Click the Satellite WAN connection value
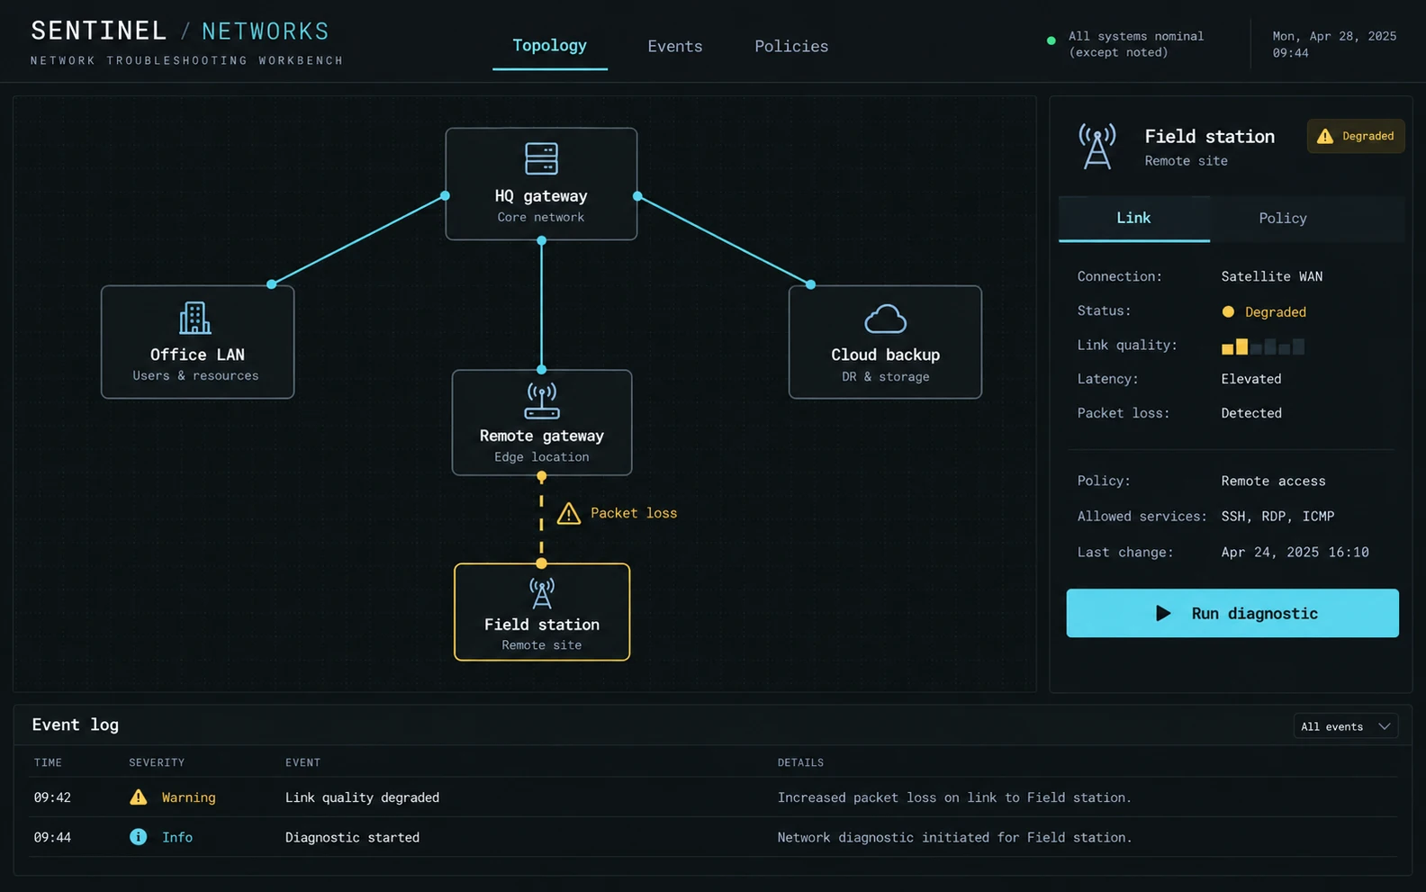The height and width of the screenshot is (892, 1426). (1271, 276)
